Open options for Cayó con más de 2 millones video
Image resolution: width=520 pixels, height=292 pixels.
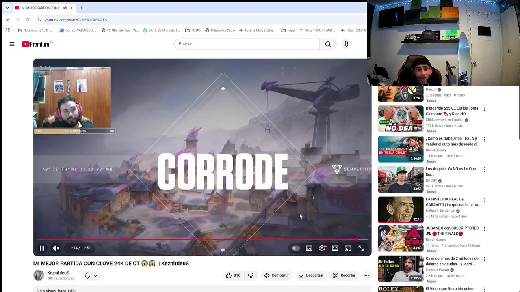click(x=485, y=259)
